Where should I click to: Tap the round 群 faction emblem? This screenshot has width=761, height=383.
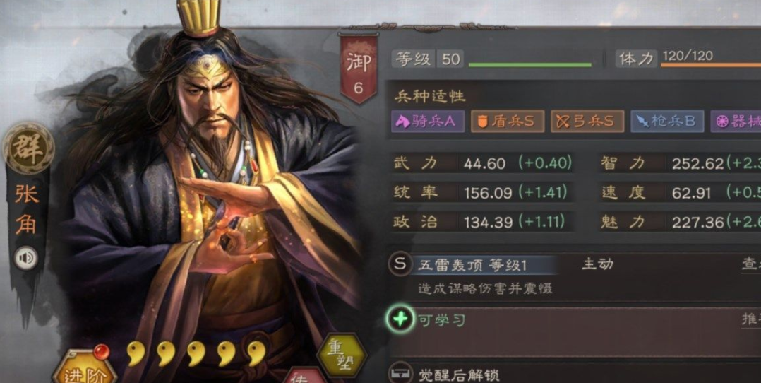click(x=28, y=148)
